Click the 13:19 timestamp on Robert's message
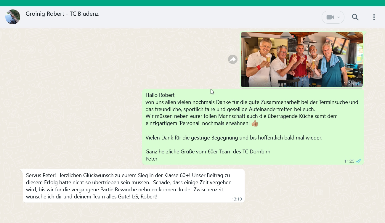 [x=237, y=199]
